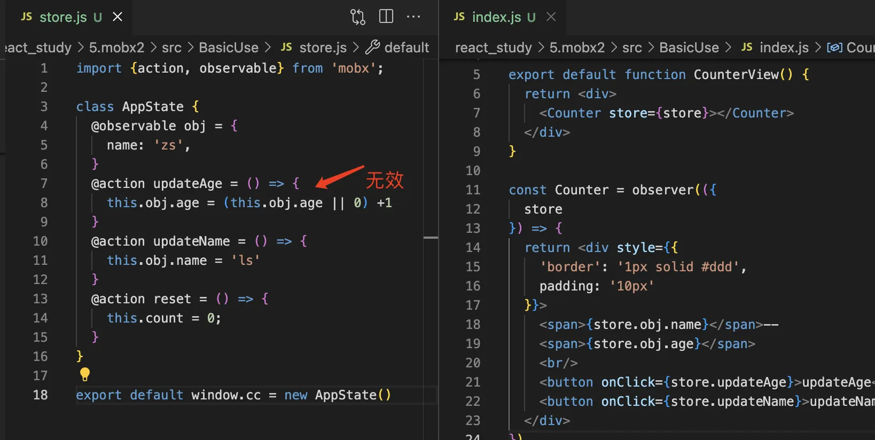Click the reset method name on line 13
The width and height of the screenshot is (875, 440).
point(172,298)
